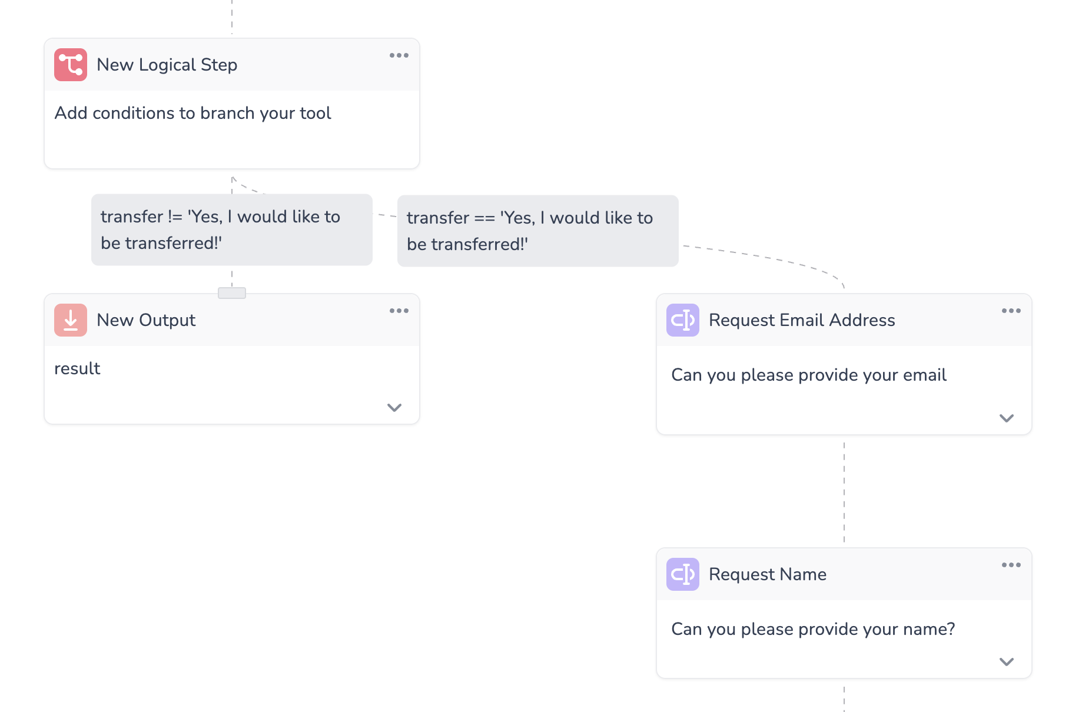Image resolution: width=1082 pixels, height=712 pixels.
Task: Click the "New Logical Step" title text
Action: click(167, 65)
